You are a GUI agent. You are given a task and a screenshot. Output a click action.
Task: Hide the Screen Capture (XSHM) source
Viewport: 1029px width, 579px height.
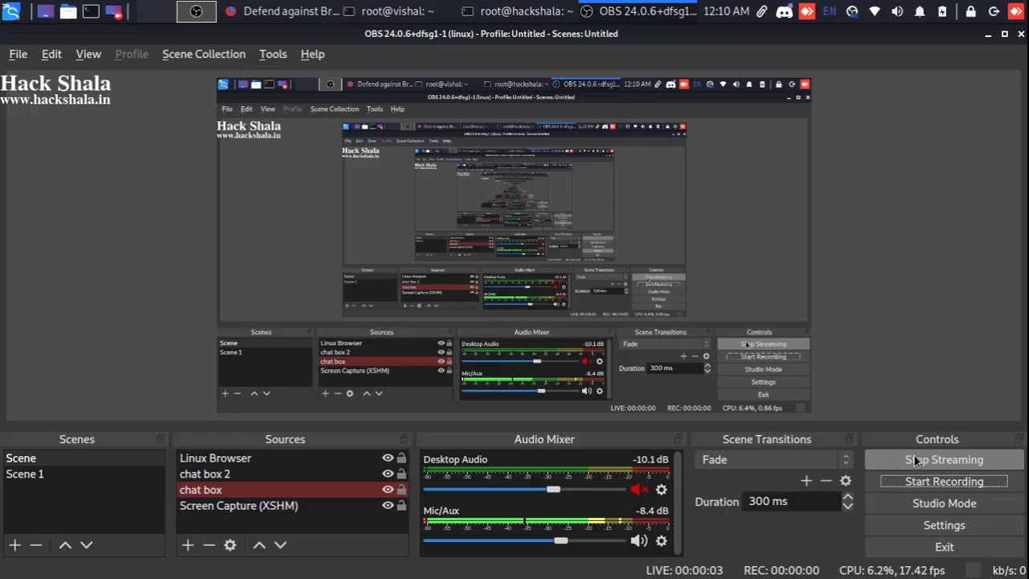pos(387,506)
